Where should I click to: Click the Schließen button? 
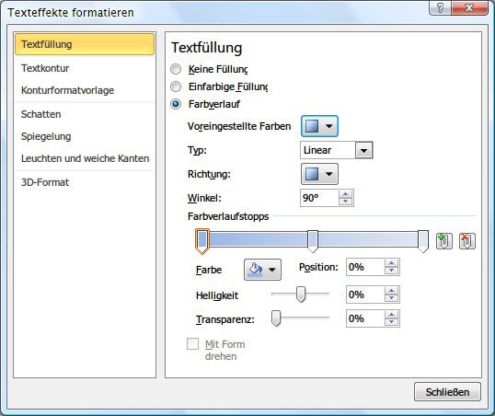coord(447,392)
